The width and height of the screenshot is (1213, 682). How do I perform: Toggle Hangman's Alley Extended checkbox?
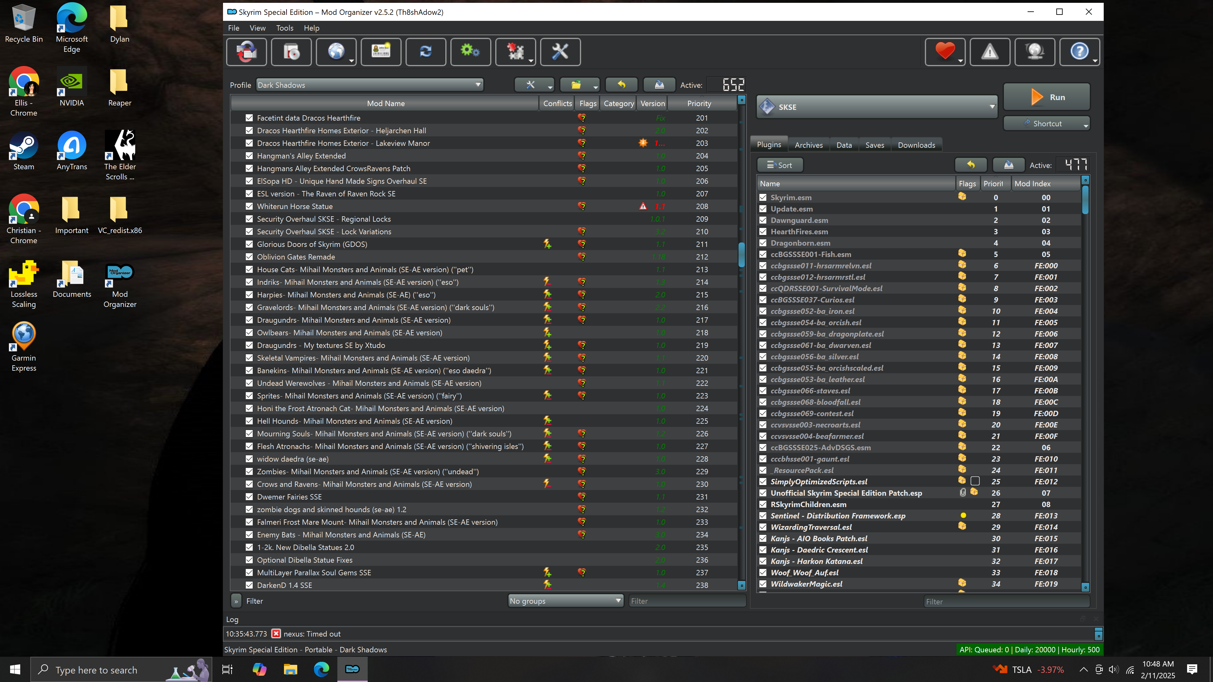pos(249,156)
